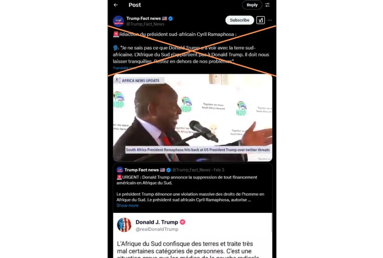The height and width of the screenshot is (258, 383).
Task: Open the reply filter settings icon
Action: [x=267, y=5]
